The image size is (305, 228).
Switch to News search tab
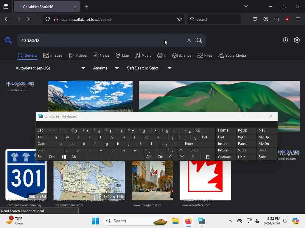tap(101, 56)
